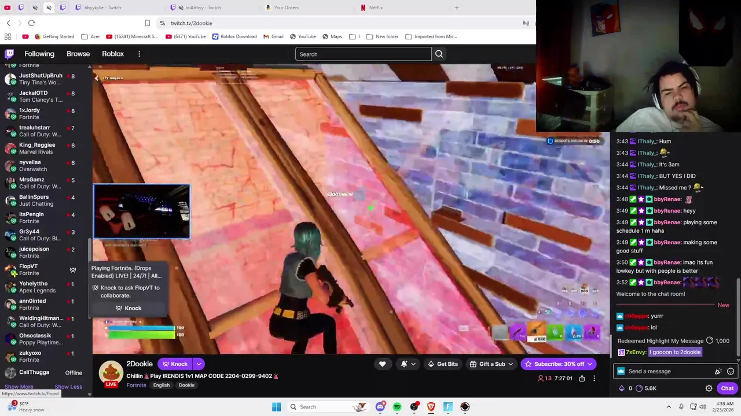Open the Roblox Download bookmark
This screenshot has width=741, height=416.
234,36
